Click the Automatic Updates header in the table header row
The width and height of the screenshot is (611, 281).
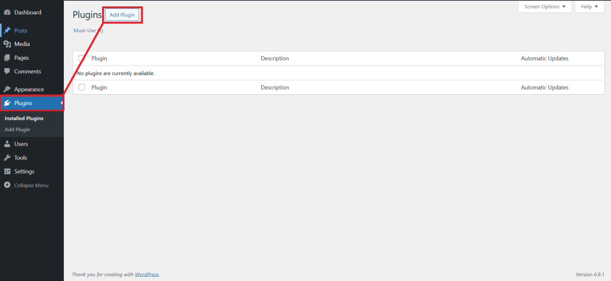544,58
